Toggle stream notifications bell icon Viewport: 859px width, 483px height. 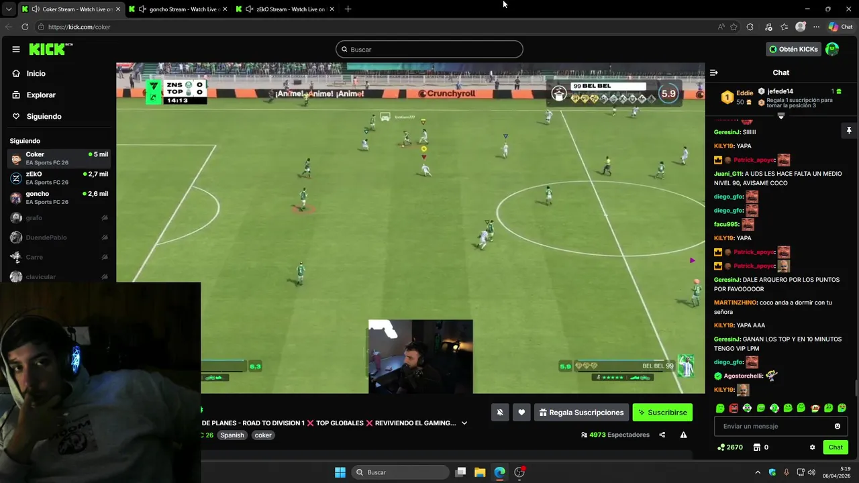click(499, 413)
